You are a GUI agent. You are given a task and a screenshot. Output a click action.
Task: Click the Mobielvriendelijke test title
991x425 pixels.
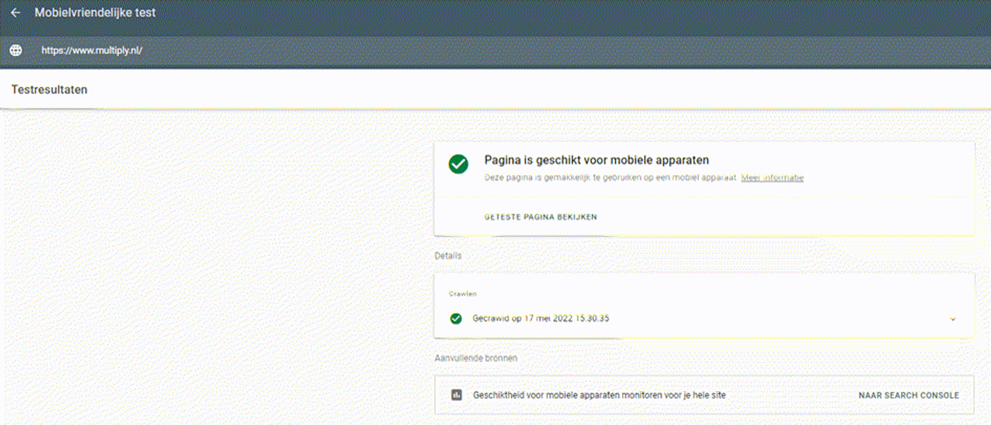[96, 13]
